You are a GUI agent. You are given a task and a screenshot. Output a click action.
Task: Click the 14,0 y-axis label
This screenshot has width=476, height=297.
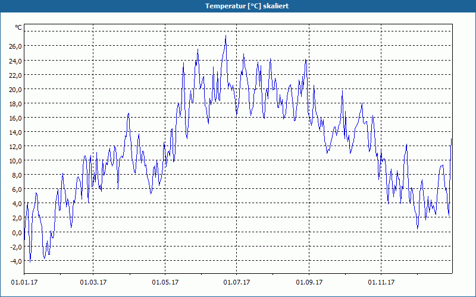(x=15, y=132)
